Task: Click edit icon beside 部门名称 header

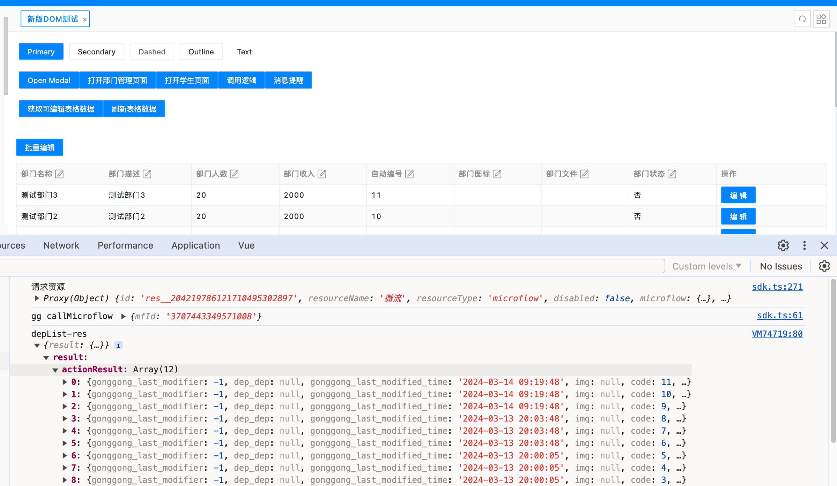Action: tap(60, 174)
